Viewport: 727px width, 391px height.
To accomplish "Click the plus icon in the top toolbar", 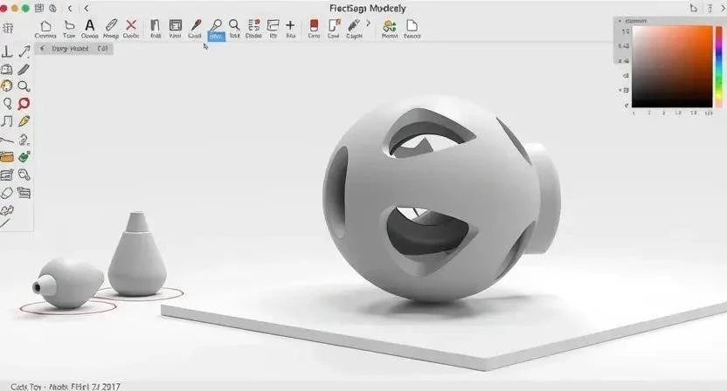I will click(290, 26).
